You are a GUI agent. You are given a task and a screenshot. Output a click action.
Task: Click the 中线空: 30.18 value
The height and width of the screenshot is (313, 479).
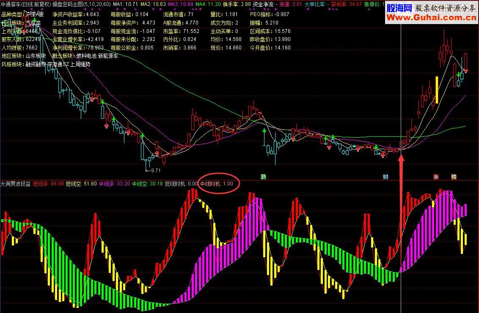[147, 184]
